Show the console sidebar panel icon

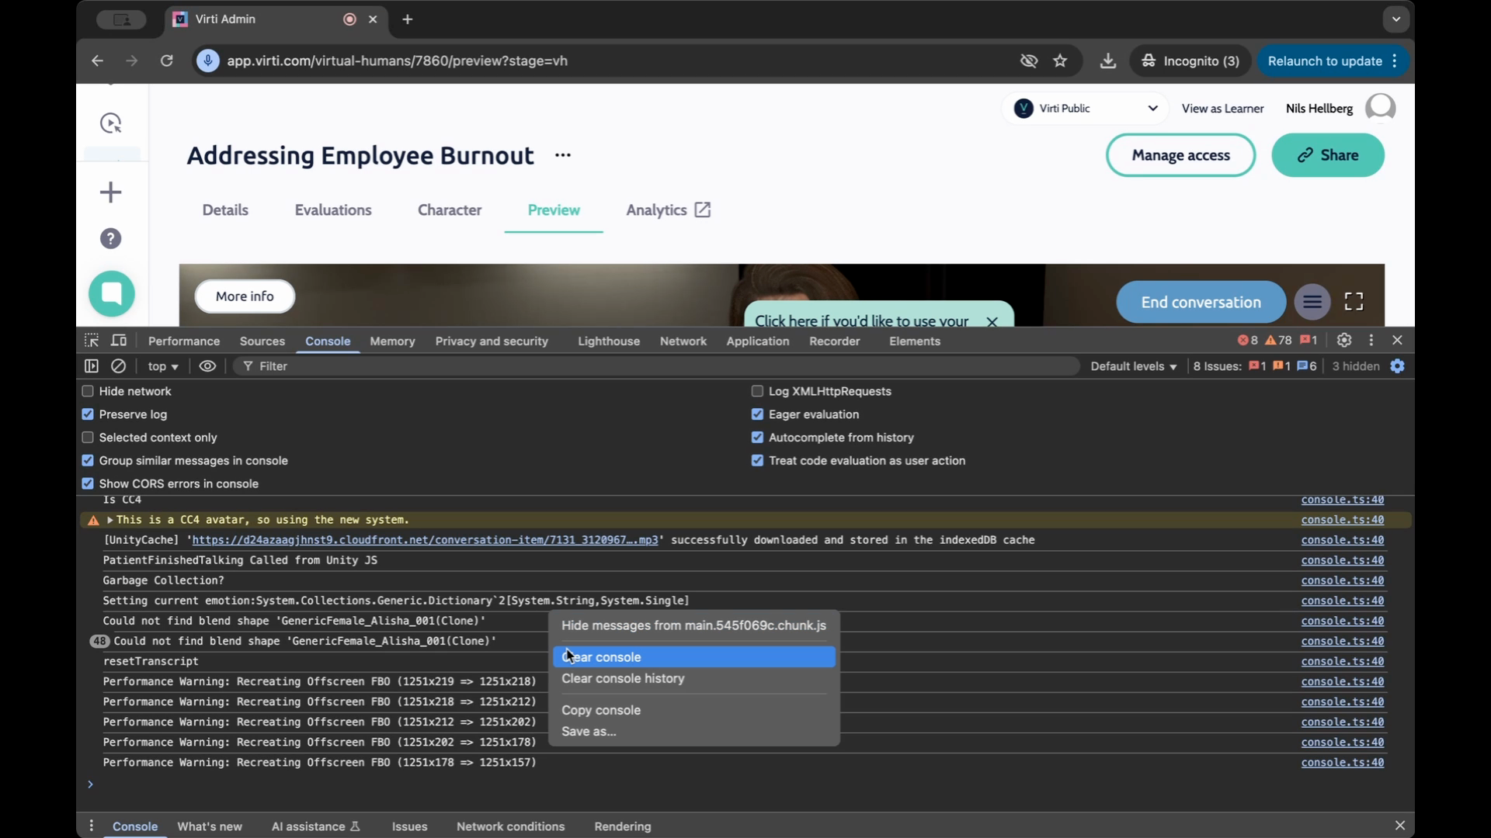pos(92,366)
